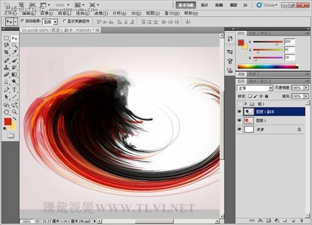Select the Path Selection tool
This screenshot has width=312, height=225.
(6, 97)
